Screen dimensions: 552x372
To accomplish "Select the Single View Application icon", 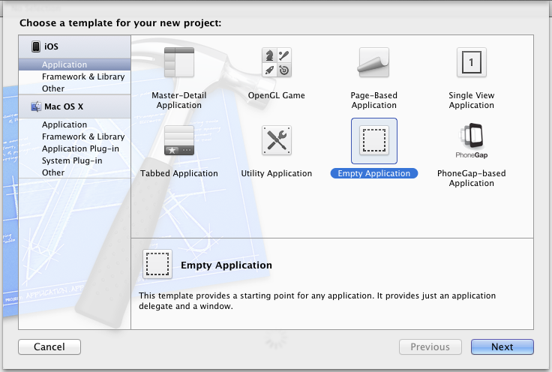I will click(471, 63).
